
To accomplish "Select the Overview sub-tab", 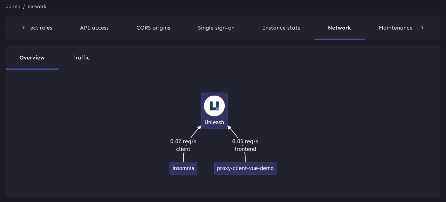I will 32,58.
